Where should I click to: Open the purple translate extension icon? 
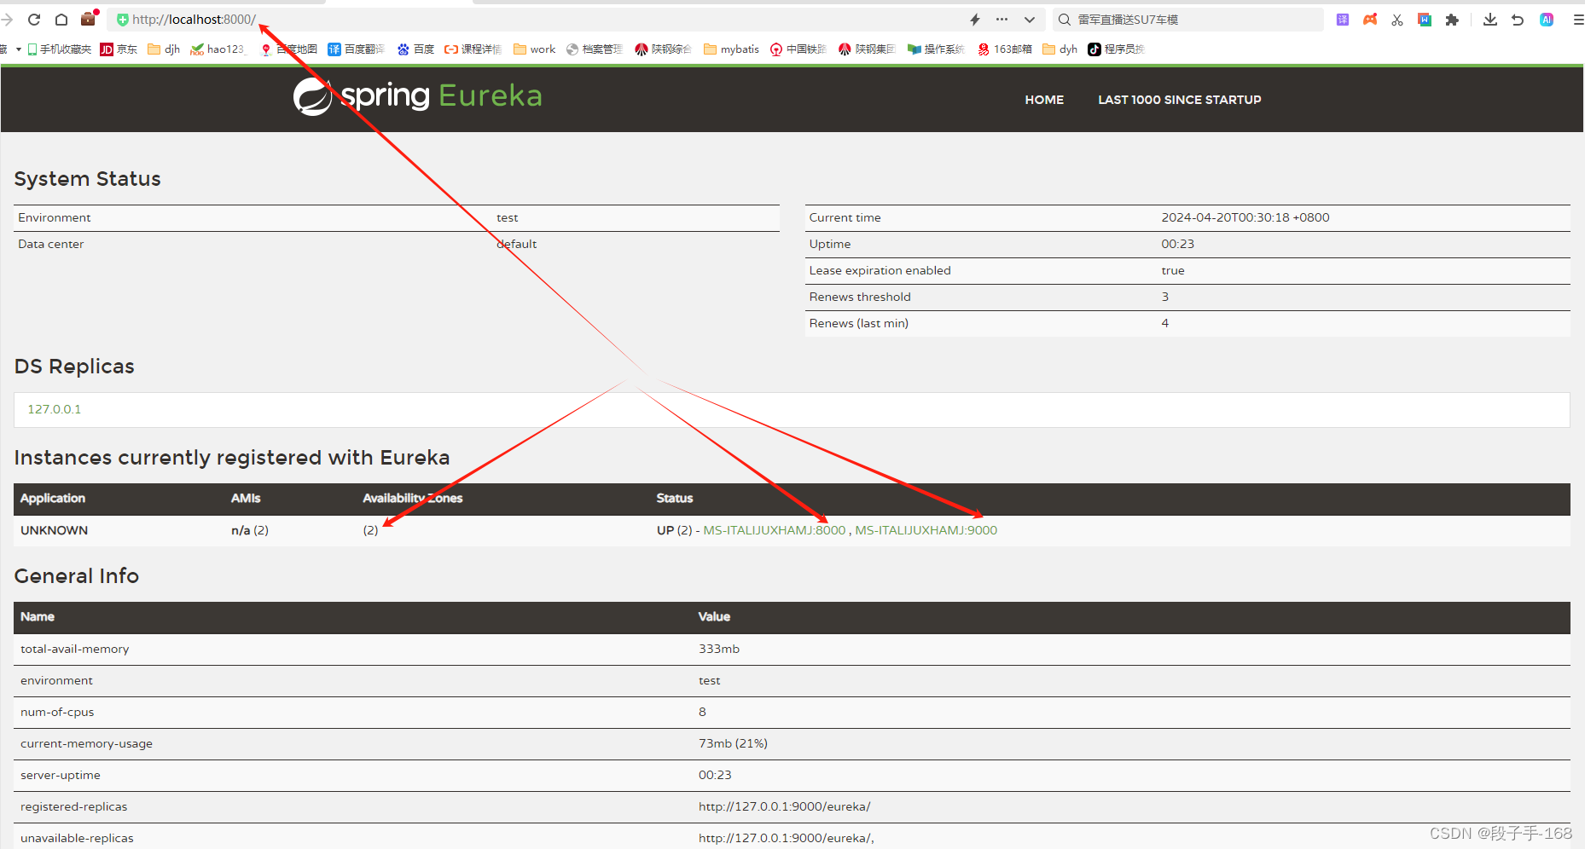[x=1343, y=20]
